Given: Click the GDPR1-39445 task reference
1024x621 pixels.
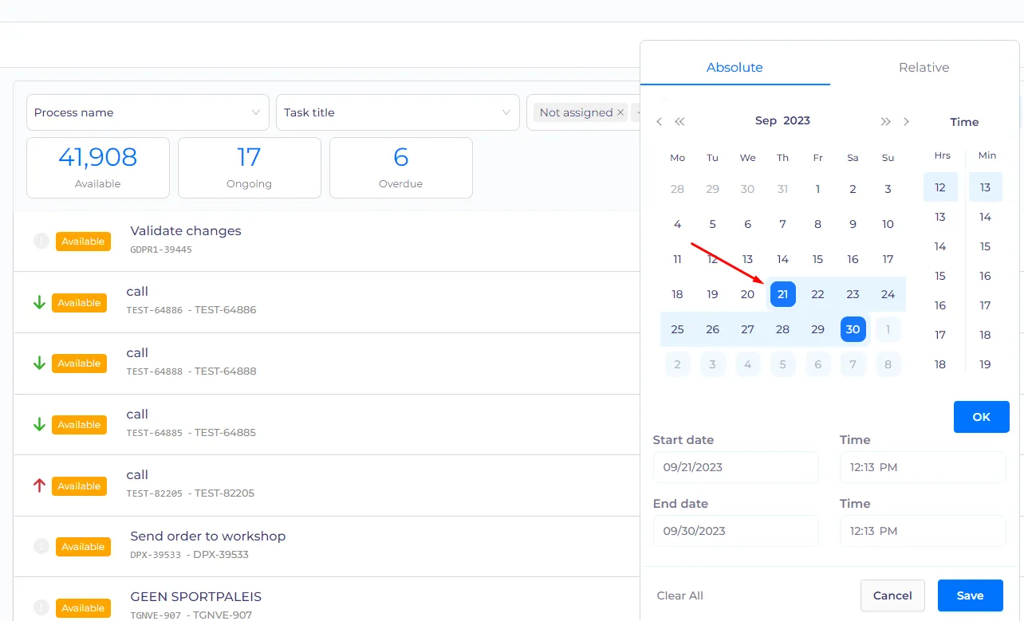Looking at the screenshot, I should click(x=161, y=250).
